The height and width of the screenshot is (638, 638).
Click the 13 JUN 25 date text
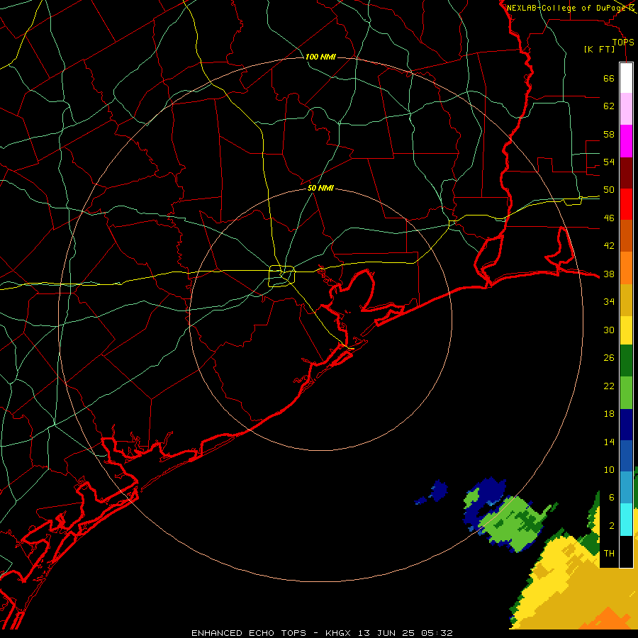click(386, 633)
